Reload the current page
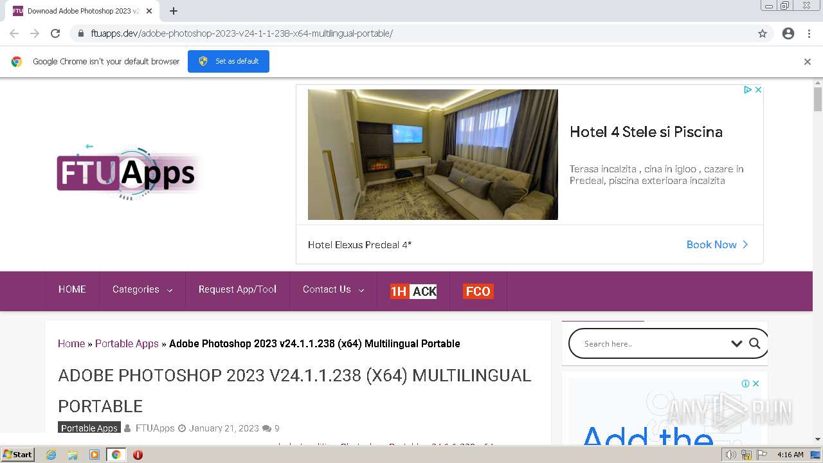This screenshot has width=823, height=463. pyautogui.click(x=55, y=33)
